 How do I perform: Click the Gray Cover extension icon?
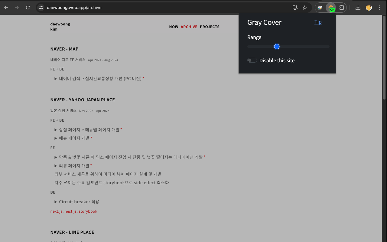pyautogui.click(x=331, y=8)
